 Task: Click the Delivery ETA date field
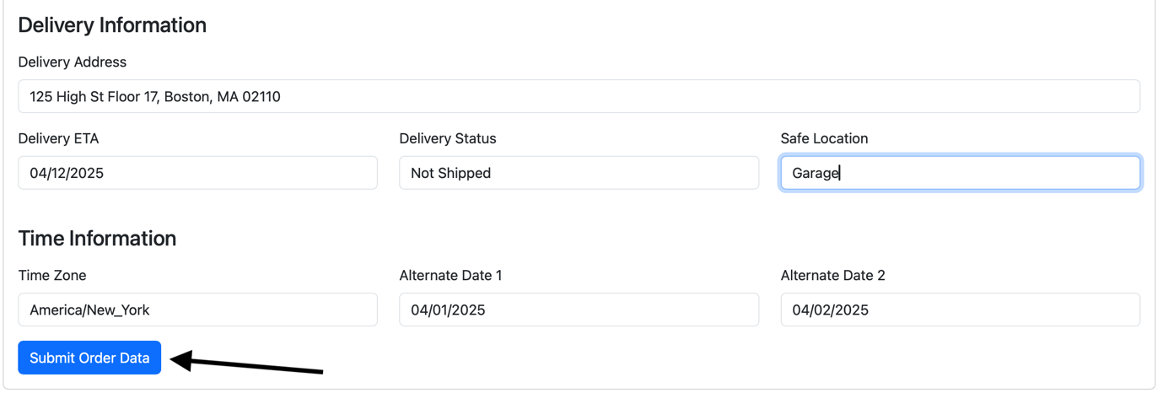pos(197,173)
